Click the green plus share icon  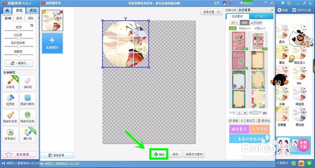309,163
